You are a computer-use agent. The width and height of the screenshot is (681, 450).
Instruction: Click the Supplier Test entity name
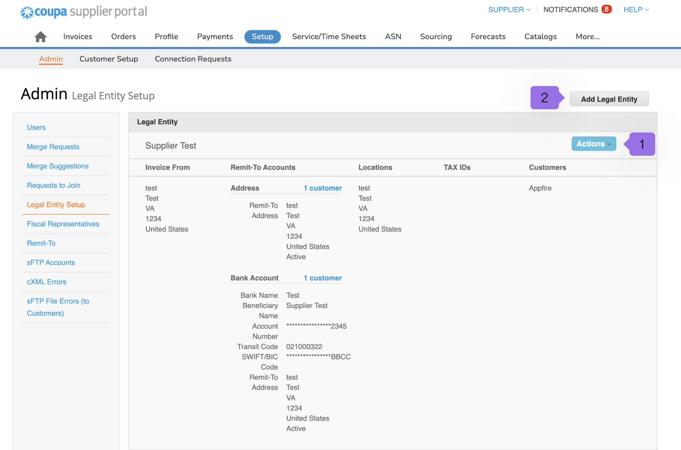tap(171, 146)
